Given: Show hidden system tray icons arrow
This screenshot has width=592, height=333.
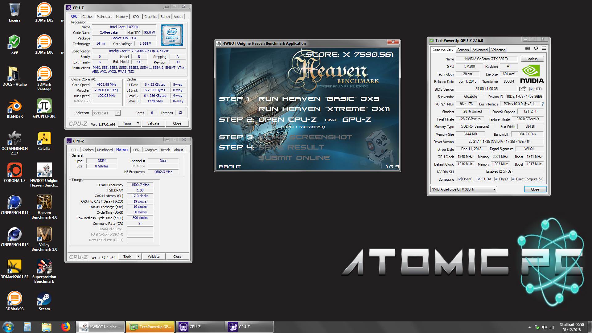Looking at the screenshot, I should 529,327.
